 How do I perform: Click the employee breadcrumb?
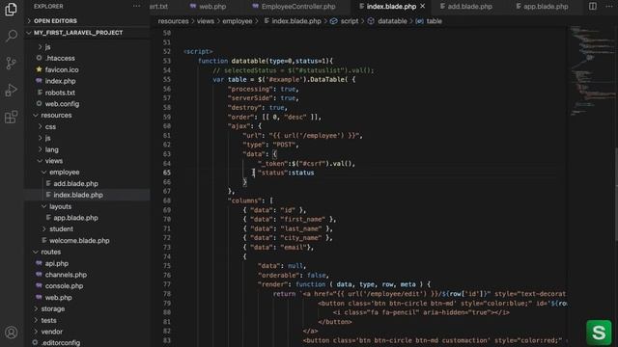[x=238, y=21]
